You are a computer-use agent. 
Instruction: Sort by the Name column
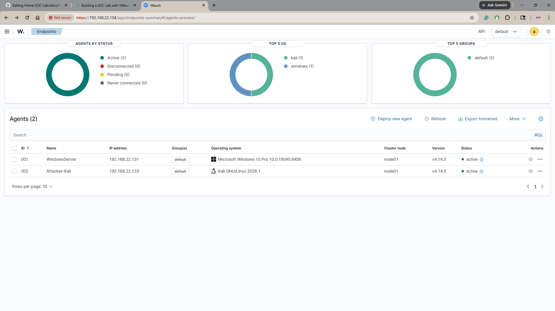(x=51, y=148)
